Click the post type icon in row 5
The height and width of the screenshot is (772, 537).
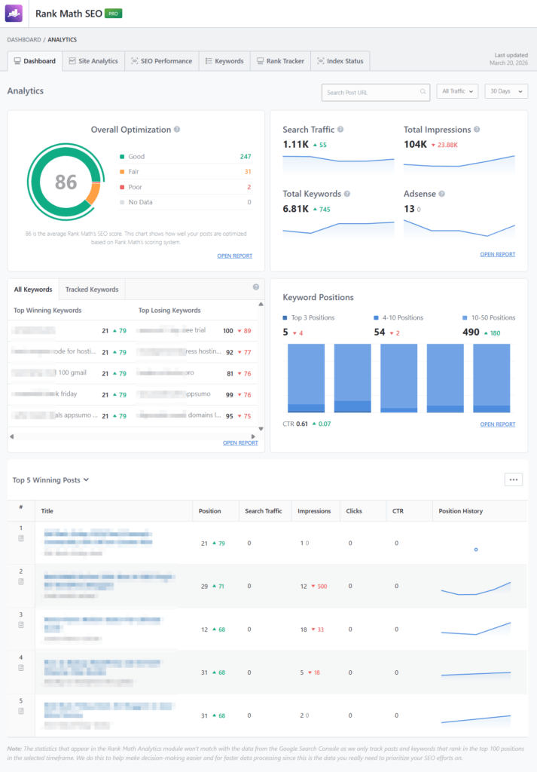20,711
